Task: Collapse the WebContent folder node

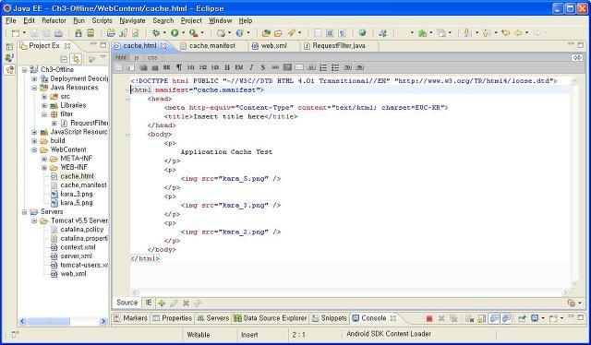Action: click(x=34, y=149)
